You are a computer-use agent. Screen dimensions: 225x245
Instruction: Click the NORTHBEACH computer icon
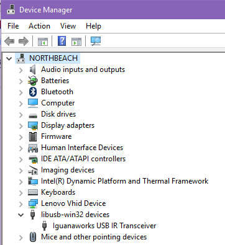[x=21, y=58]
